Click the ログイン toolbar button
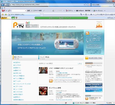The image size is (115, 105). coord(70,11)
